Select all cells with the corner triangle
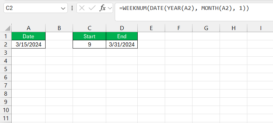This screenshot has height=123, width=273. pos(8,28)
